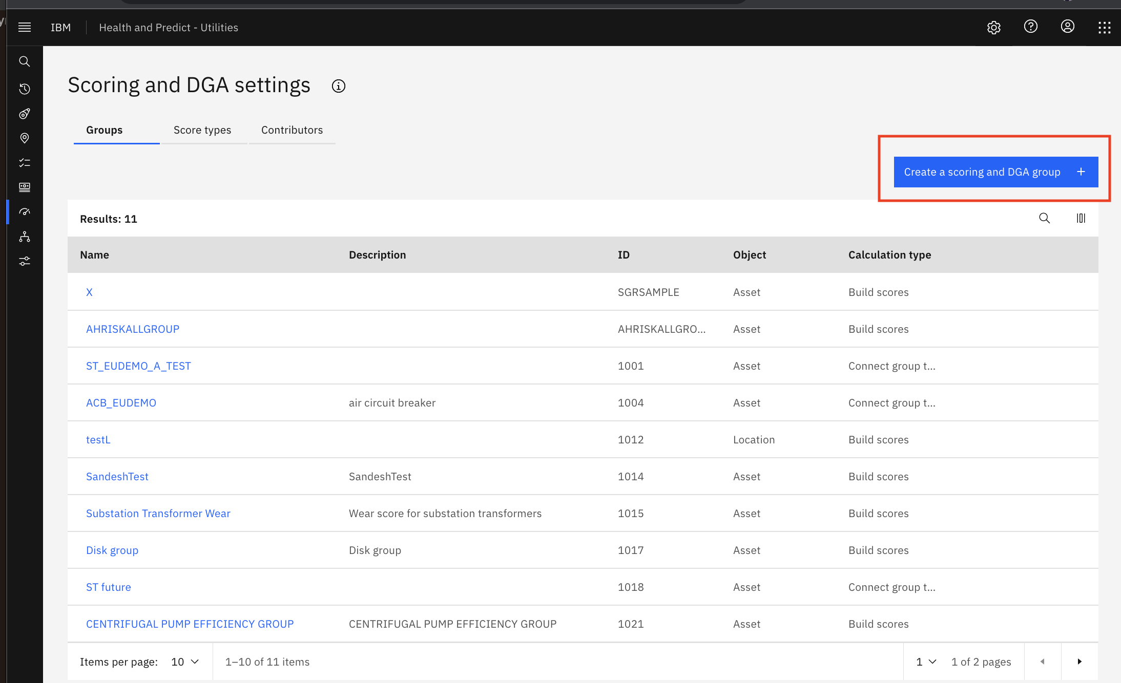The height and width of the screenshot is (683, 1121).
Task: Open the locations pin sidebar icon
Action: [x=25, y=138]
